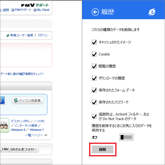Click the arrow icon before FMVサポート

click(13, 10)
